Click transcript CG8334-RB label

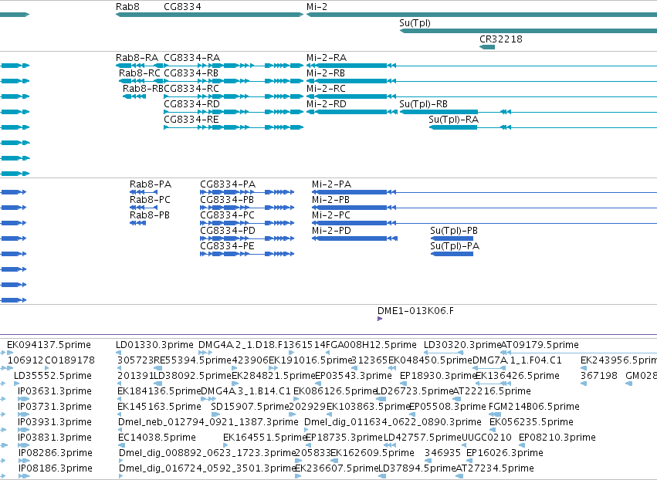[x=191, y=73]
